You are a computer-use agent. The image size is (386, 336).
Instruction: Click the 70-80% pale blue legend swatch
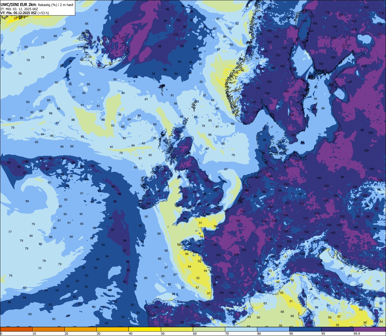(241, 329)
